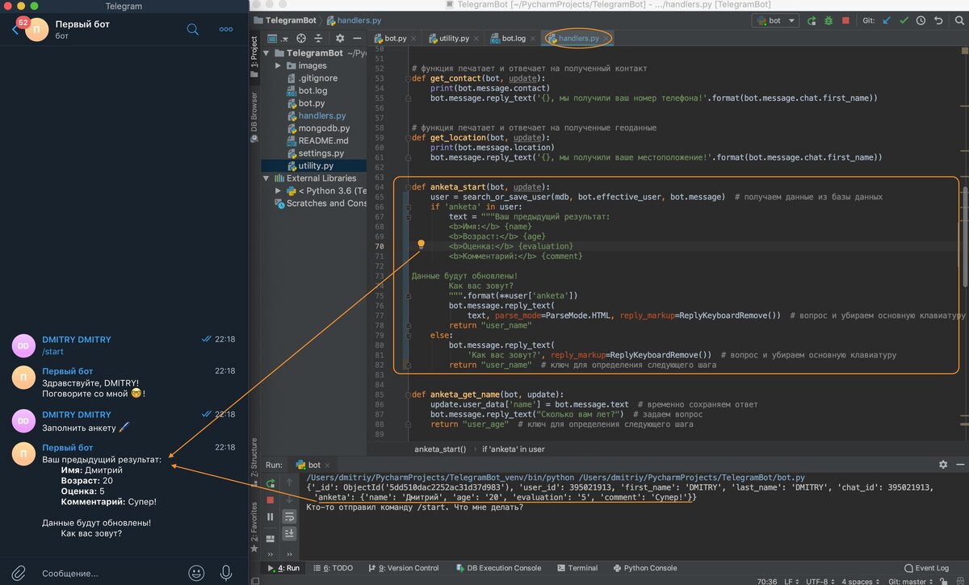The height and width of the screenshot is (585, 969).
Task: Click the scroll-from-source target icon
Action: [301, 38]
